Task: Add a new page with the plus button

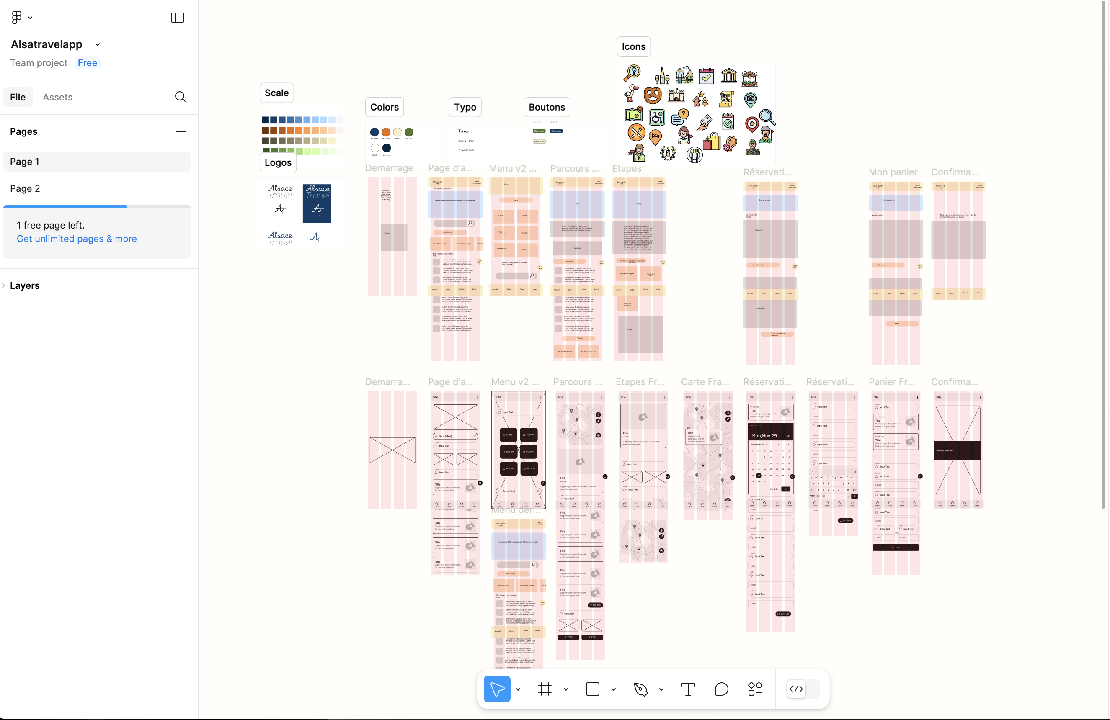Action: point(181,131)
